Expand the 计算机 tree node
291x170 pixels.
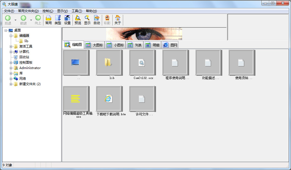pos(11,52)
